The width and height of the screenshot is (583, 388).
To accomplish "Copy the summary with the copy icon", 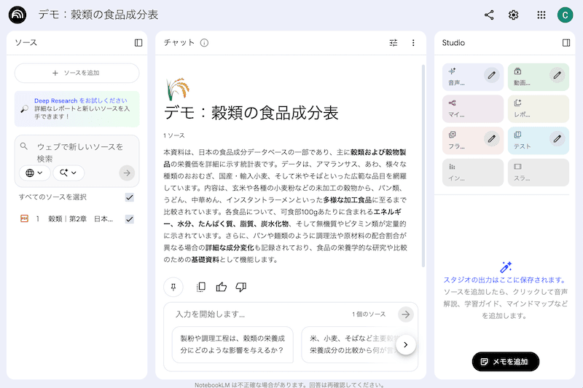I will [x=201, y=287].
